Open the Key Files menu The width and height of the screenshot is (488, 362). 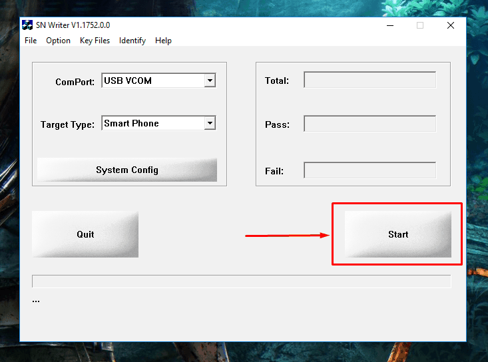point(95,41)
